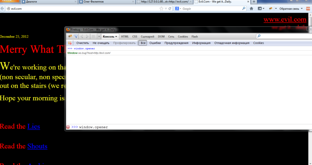Screen dimensions: 312x165
Task: Toggle the Firebug command line lines icon
Action: (93, 36)
